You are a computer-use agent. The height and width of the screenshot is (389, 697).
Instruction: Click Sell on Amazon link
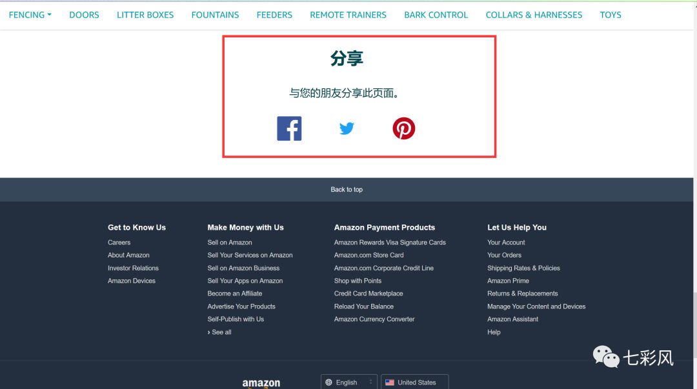(230, 243)
